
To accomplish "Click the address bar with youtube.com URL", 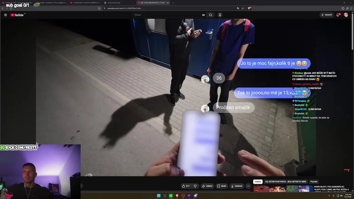I will tap(169, 8).
